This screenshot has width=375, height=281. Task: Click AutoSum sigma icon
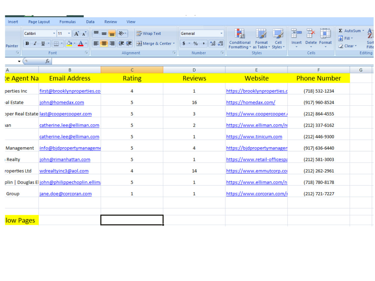pos(340,31)
